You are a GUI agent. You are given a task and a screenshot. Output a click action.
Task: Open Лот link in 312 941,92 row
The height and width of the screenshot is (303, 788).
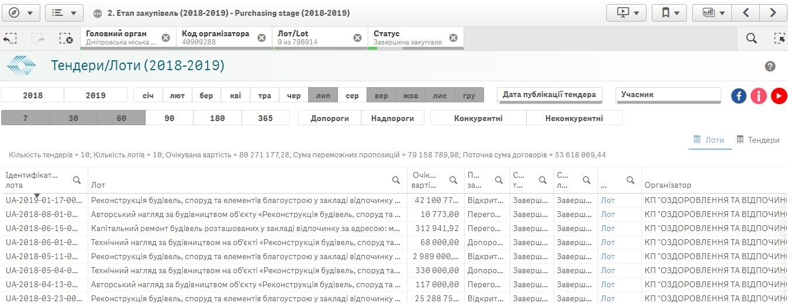click(x=608, y=228)
